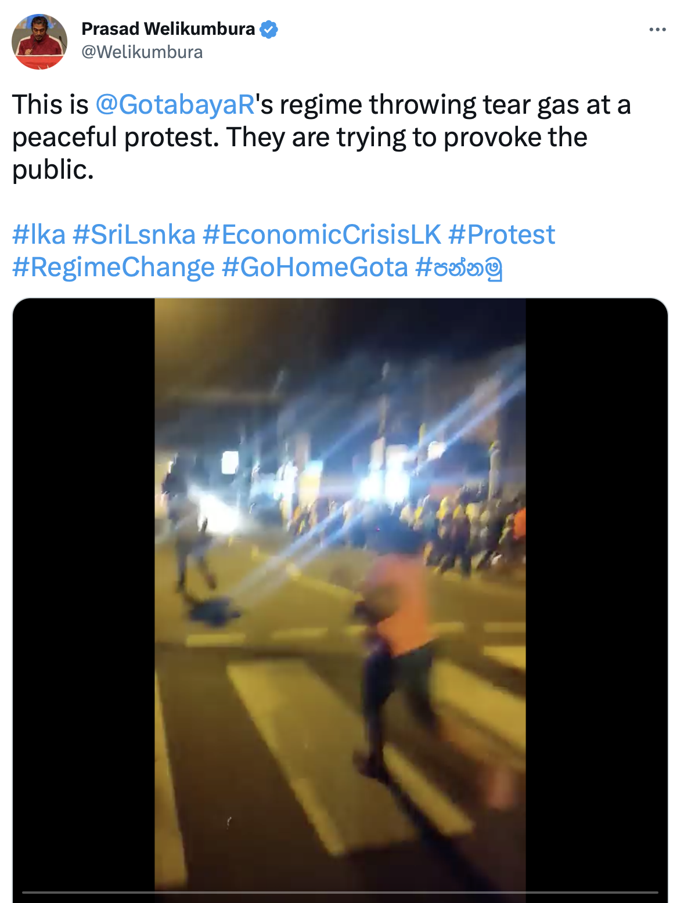This screenshot has height=903, width=684.
Task: Open the #lka hashtag
Action: pos(39,234)
